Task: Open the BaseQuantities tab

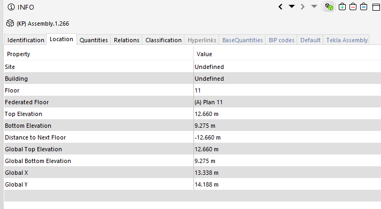Action: click(x=243, y=40)
